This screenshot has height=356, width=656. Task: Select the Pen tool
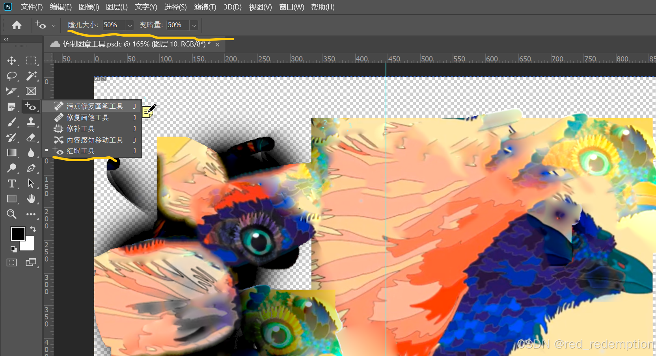point(31,168)
